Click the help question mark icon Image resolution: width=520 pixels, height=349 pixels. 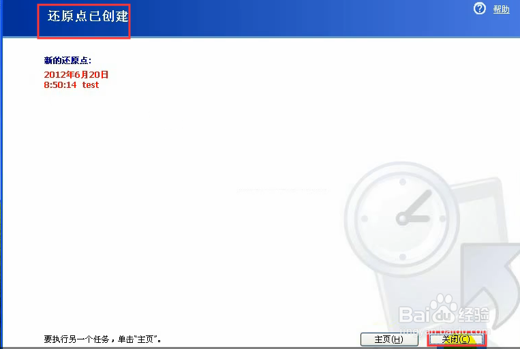pos(479,9)
